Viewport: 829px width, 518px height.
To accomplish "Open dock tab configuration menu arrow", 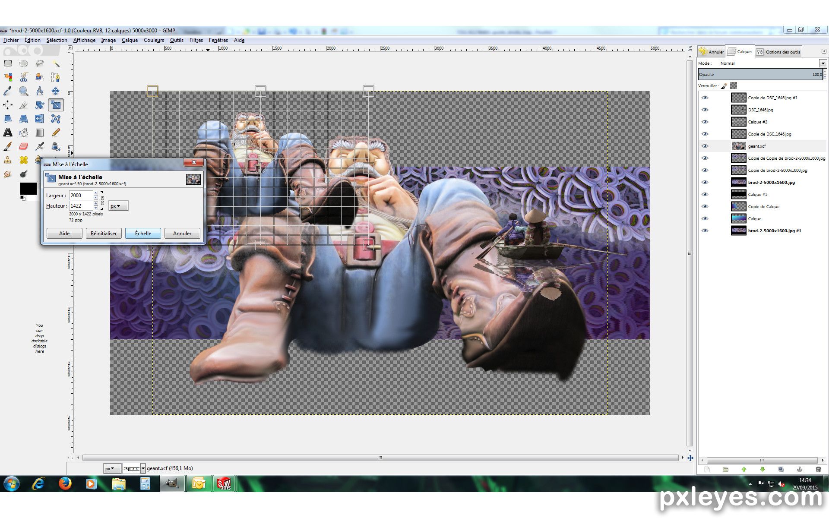I will tap(824, 51).
